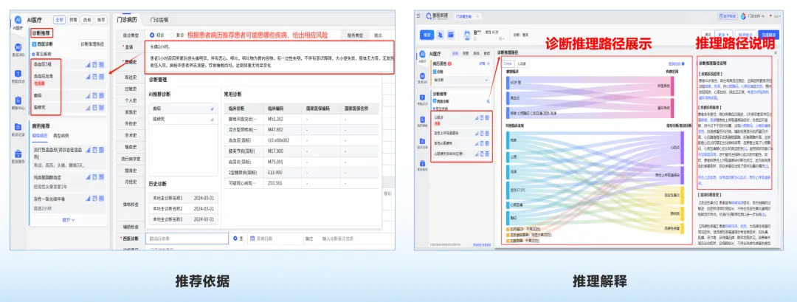797x302 pixels.
Task: Switch to the 门诊病历 tab
Action: (127, 20)
